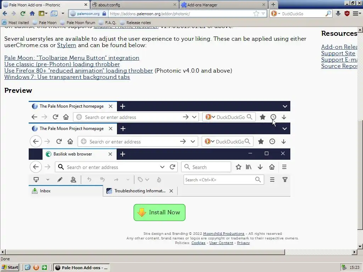Switch to the about:config tab

click(x=132, y=5)
